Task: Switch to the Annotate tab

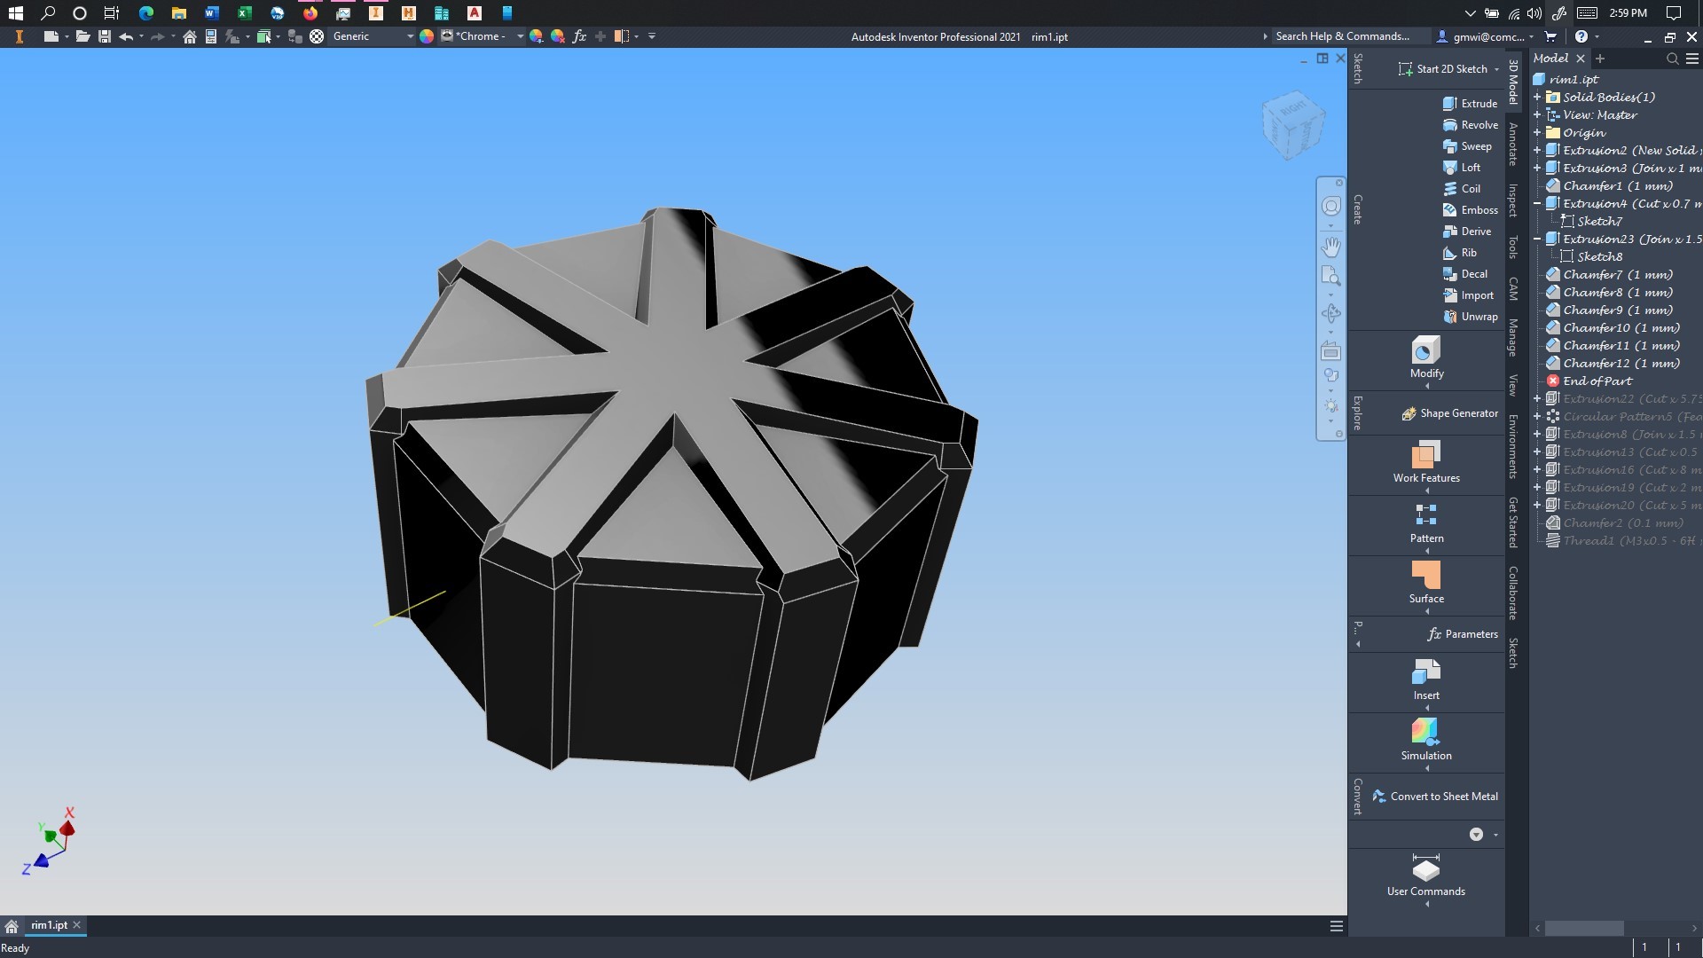Action: pos(1512,142)
